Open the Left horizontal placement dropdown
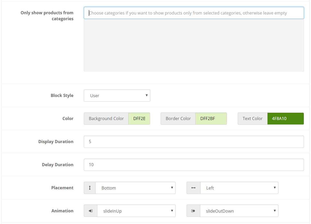Image resolution: width=311 pixels, height=224 pixels. click(x=239, y=188)
